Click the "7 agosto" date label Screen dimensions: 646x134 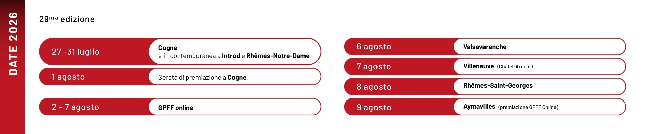point(374,67)
